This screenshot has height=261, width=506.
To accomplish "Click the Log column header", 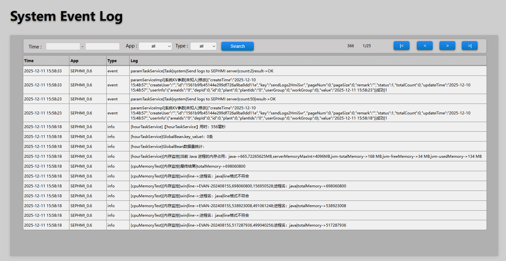I will pos(134,61).
